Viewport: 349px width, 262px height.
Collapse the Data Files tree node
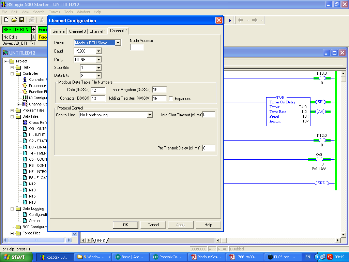pyautogui.click(x=12, y=117)
